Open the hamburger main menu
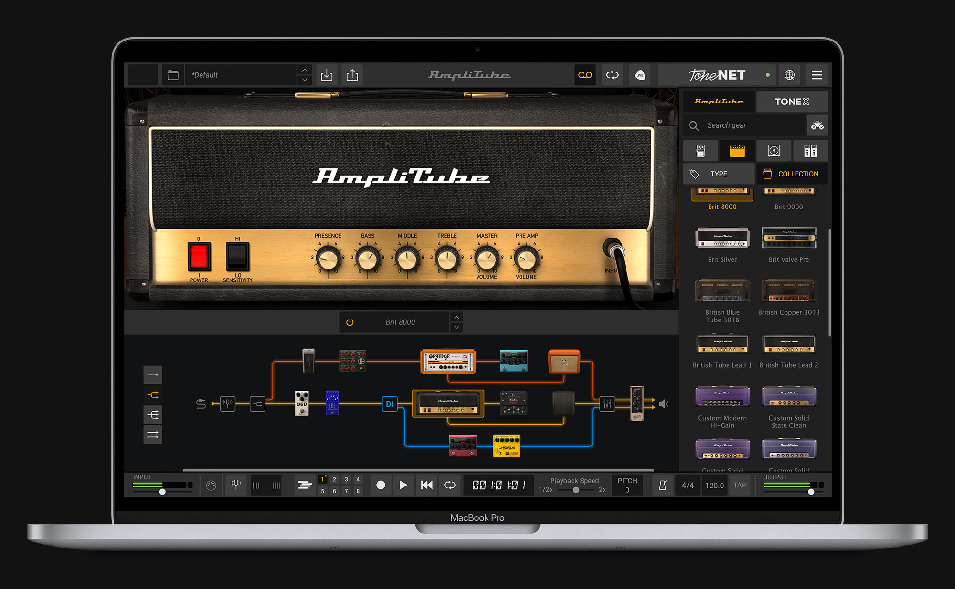 click(x=817, y=75)
